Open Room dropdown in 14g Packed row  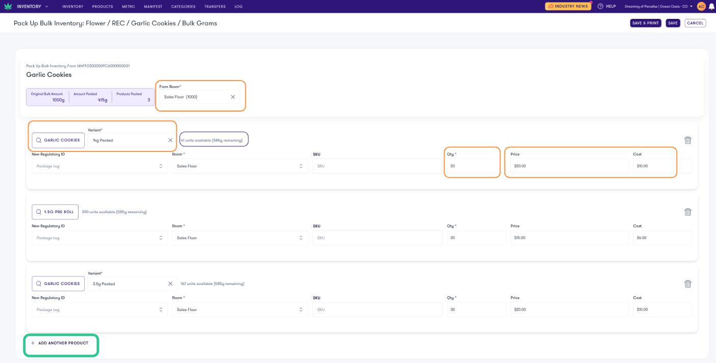pyautogui.click(x=240, y=166)
